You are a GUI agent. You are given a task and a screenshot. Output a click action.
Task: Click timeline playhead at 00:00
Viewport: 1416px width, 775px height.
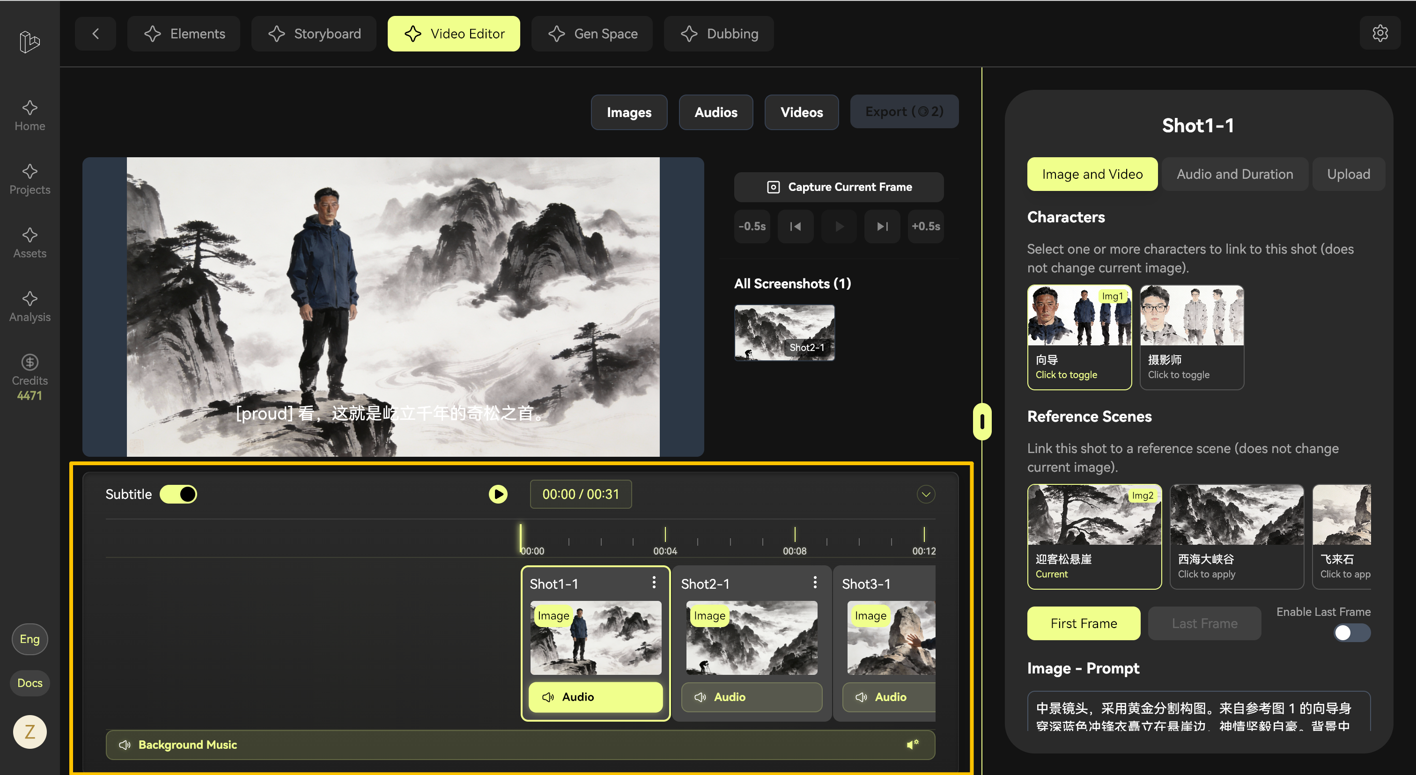[x=521, y=538]
